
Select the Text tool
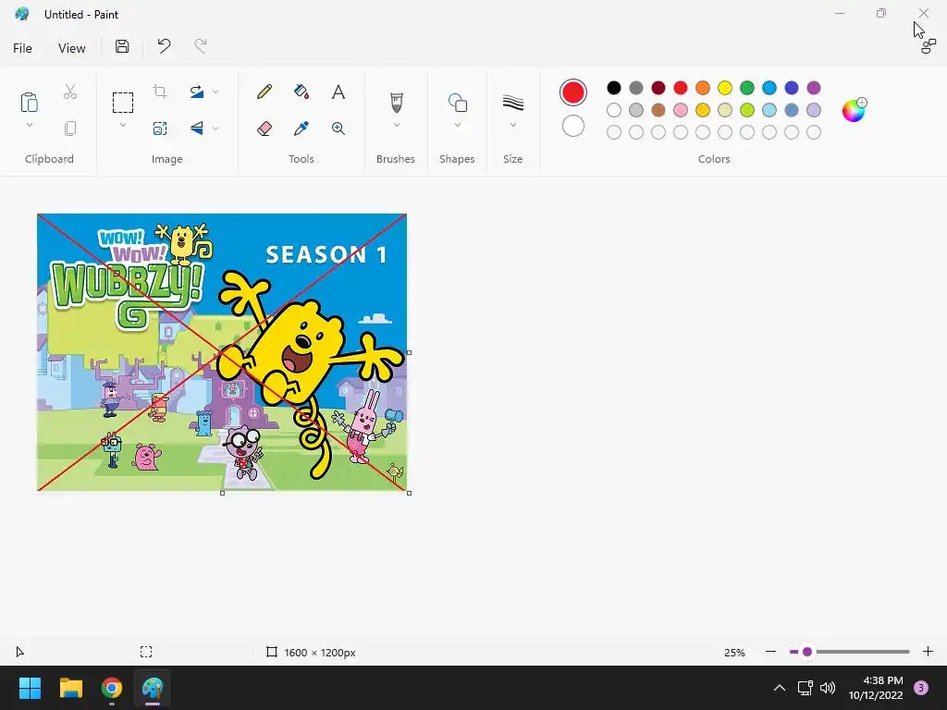[338, 92]
